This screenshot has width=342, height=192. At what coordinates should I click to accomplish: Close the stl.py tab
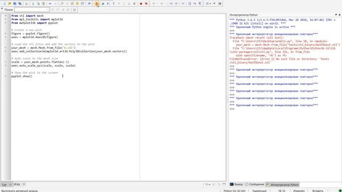click(24, 185)
